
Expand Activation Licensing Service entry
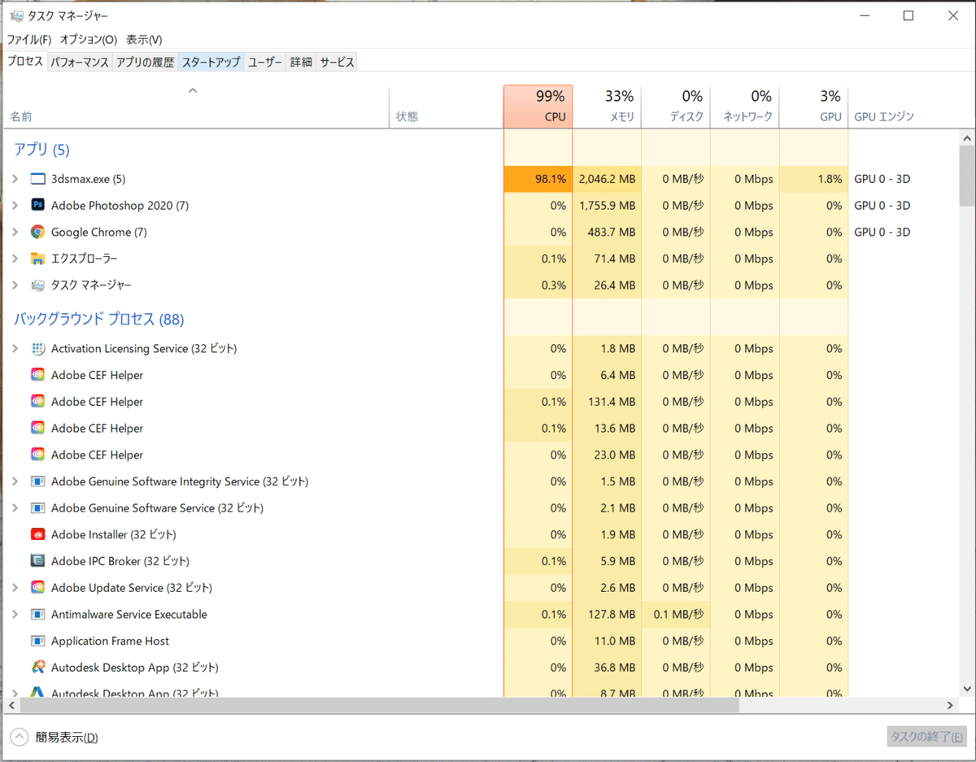(15, 349)
